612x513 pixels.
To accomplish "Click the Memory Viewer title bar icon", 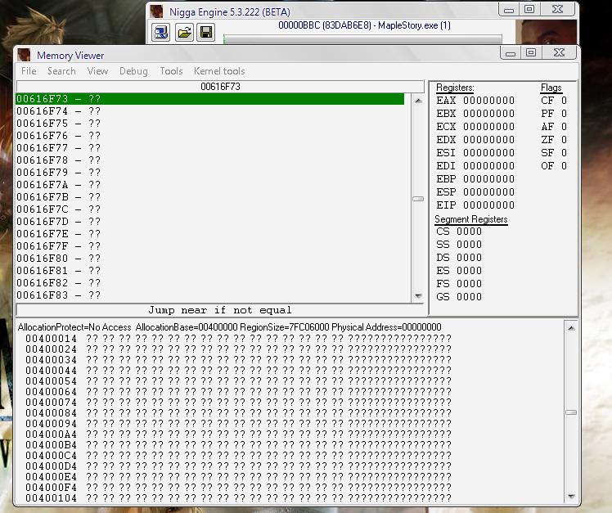I will tap(25, 55).
